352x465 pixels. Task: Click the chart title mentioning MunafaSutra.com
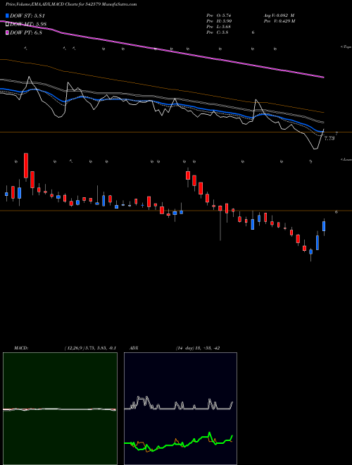[x=71, y=4]
